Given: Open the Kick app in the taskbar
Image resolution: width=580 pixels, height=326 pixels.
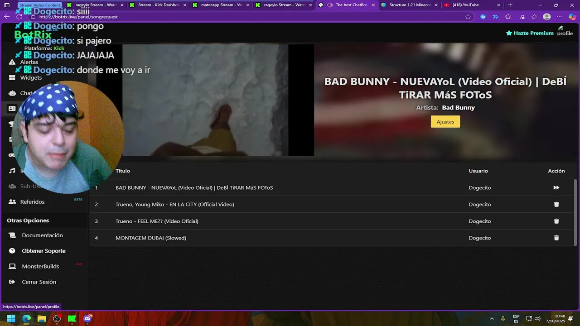Looking at the screenshot, I should point(72,319).
